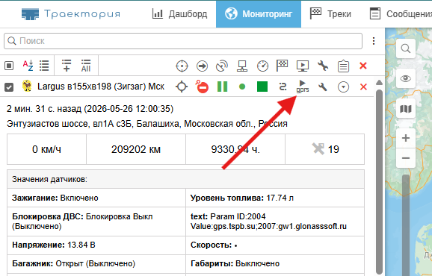Open the circled down-arrow menu for Largus
The height and width of the screenshot is (276, 432).
pyautogui.click(x=343, y=87)
